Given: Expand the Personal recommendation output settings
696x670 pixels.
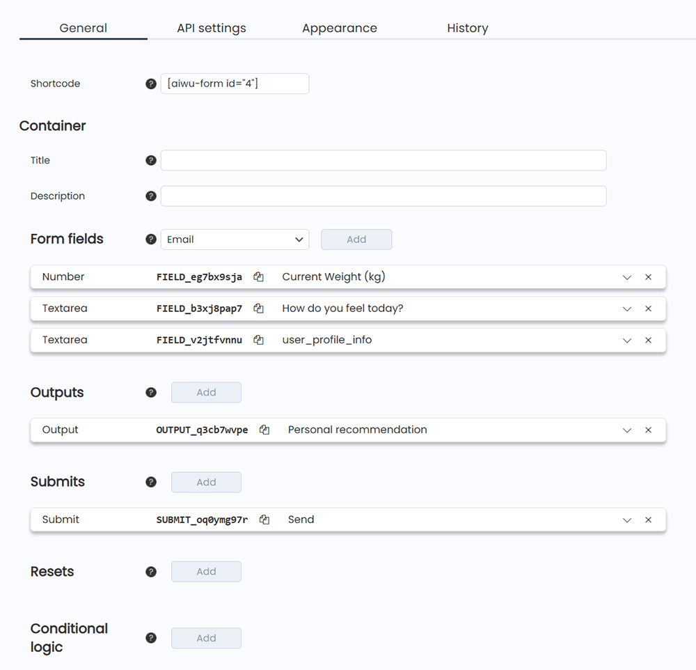Looking at the screenshot, I should pos(627,430).
